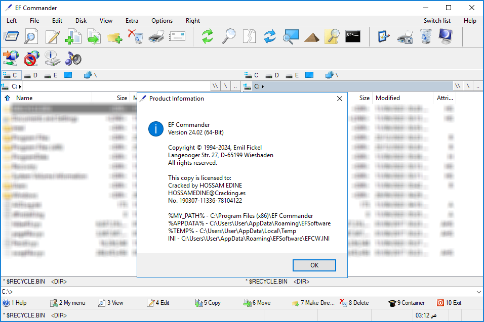Open the recycle bin toolbar icon
The width and height of the screenshot is (484, 322).
pos(426,36)
